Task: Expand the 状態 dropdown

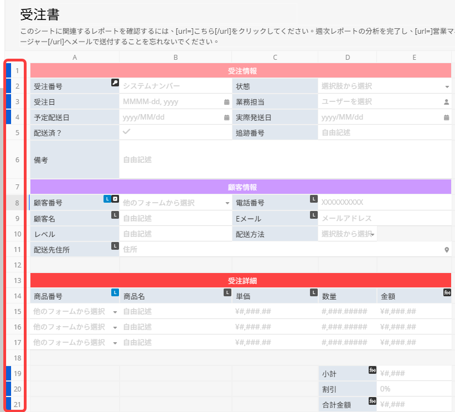Action: click(x=447, y=87)
